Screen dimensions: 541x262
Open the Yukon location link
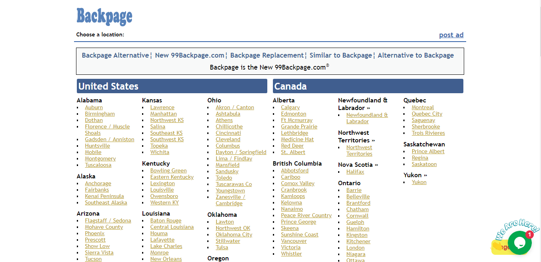tap(419, 182)
